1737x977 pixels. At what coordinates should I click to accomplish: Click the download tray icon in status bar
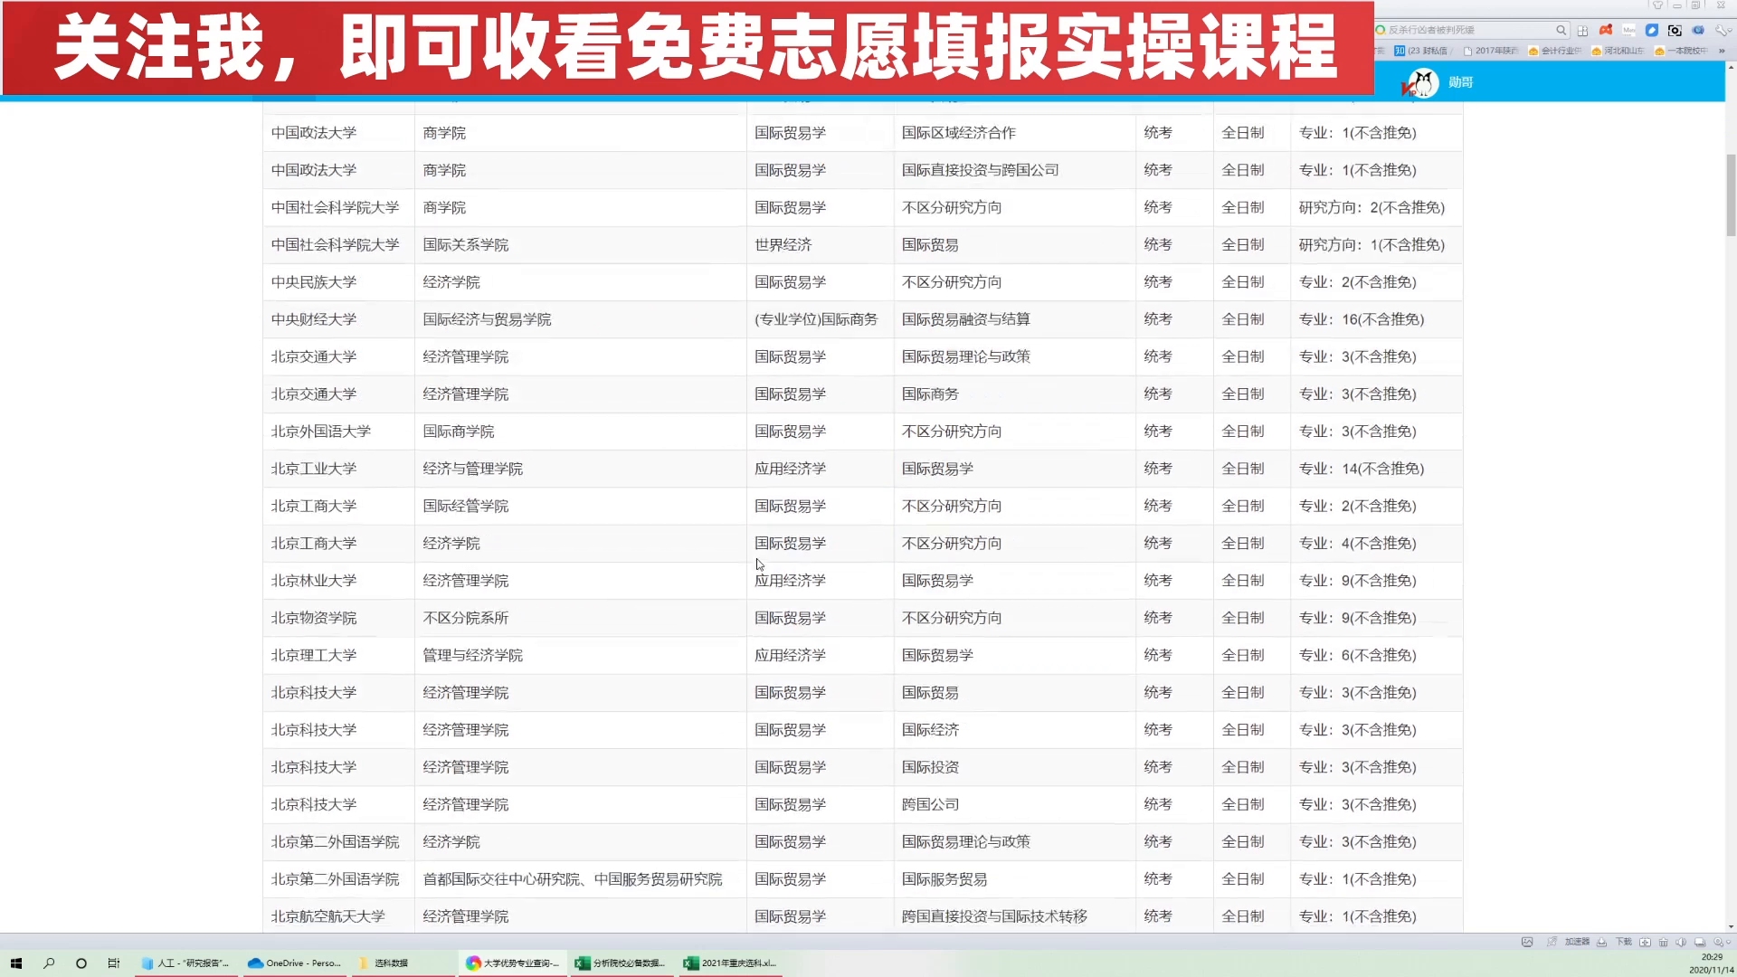[1601, 942]
